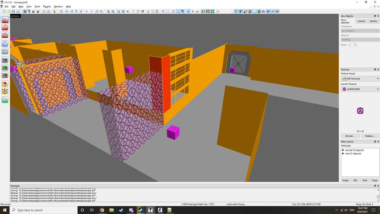The image size is (380, 214).
Task: Select the Apply Current Texture tool
Action: [5, 67]
